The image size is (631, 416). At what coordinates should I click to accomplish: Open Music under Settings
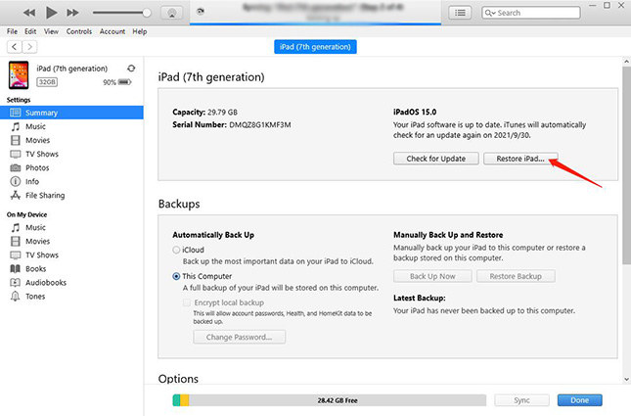coord(35,126)
